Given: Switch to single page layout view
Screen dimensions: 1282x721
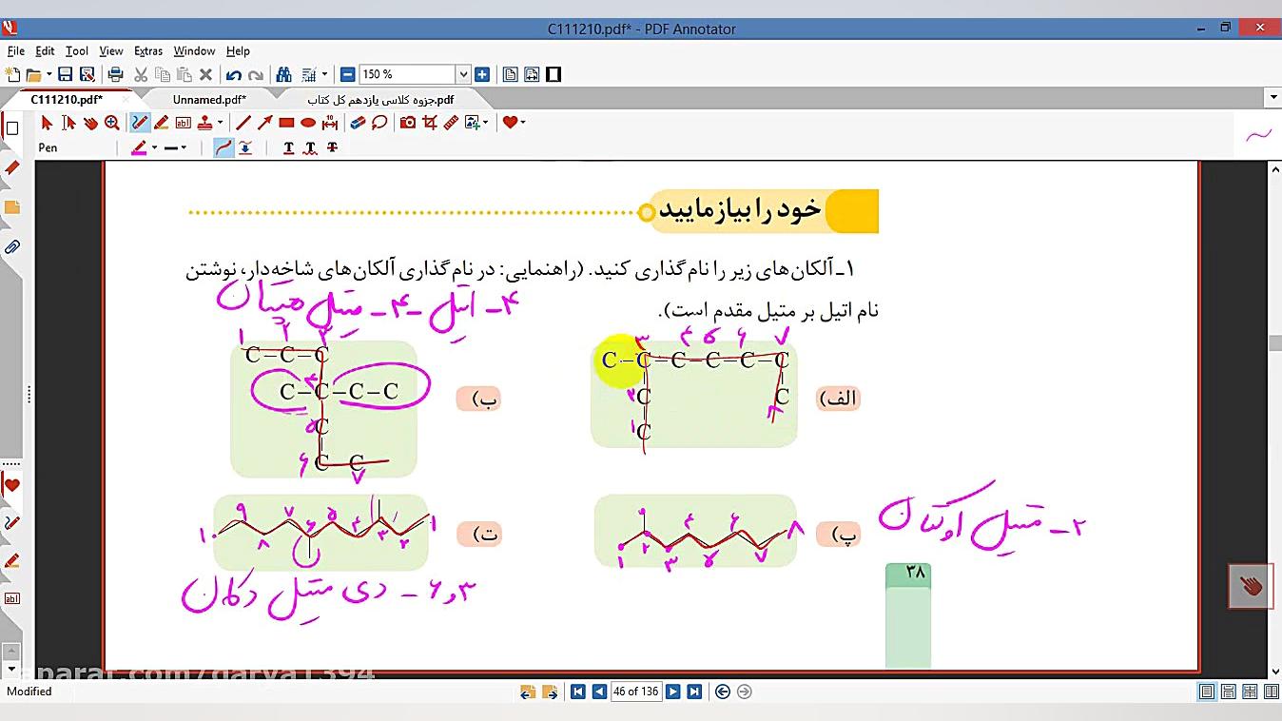Looking at the screenshot, I should pyautogui.click(x=1207, y=692).
